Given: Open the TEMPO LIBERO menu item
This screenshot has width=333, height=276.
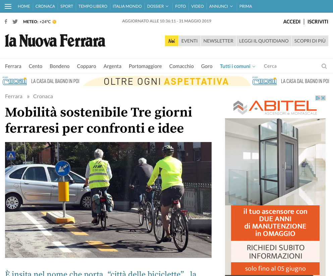Looking at the screenshot, I should coord(93,6).
